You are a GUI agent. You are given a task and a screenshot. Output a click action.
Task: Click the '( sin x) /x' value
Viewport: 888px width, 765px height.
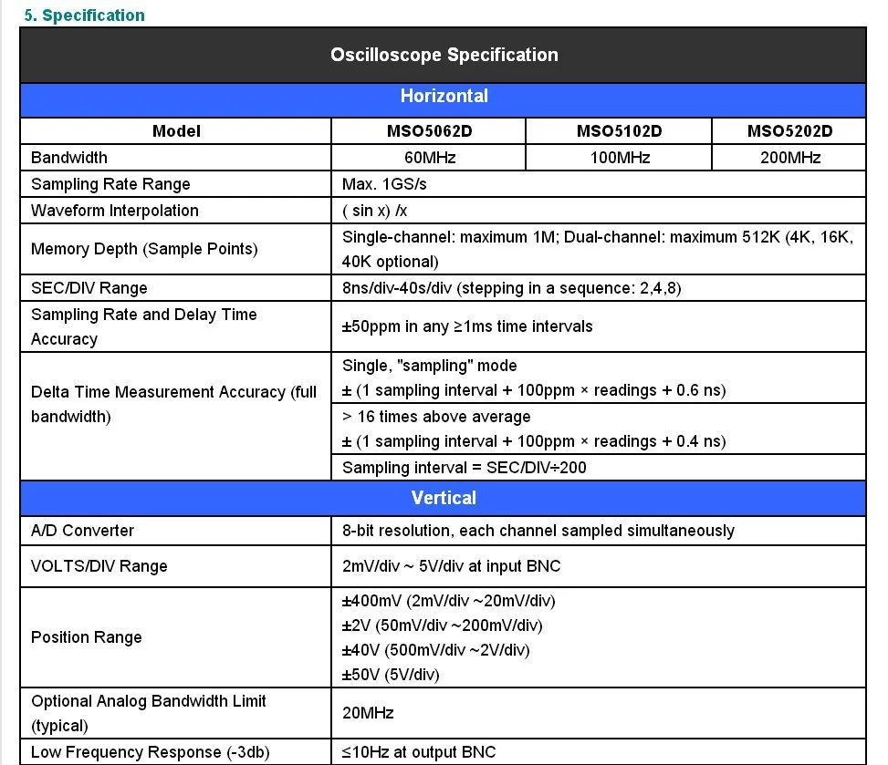point(374,211)
